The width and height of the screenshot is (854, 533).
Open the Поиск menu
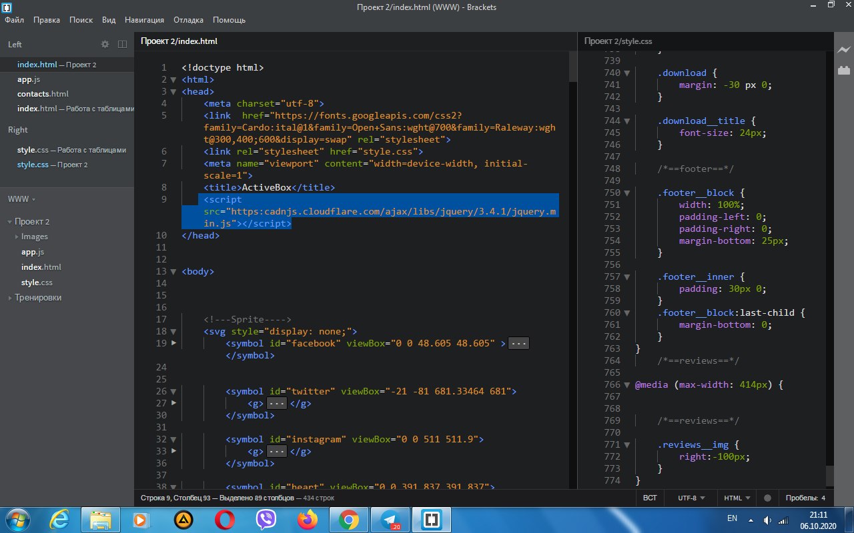(x=81, y=20)
